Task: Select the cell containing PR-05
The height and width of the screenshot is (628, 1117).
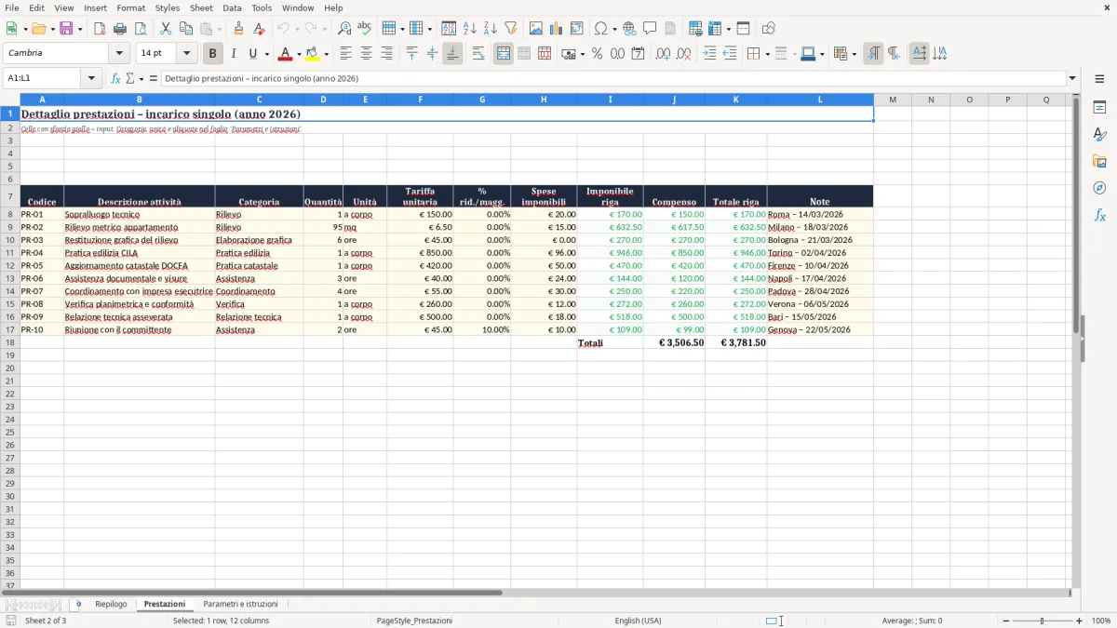Action: point(42,265)
